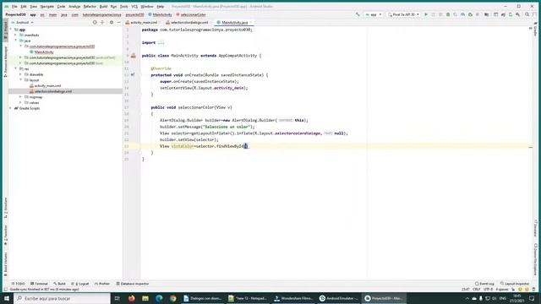Expand the drawable folder
This screenshot has height=304, width=541.
[20, 74]
